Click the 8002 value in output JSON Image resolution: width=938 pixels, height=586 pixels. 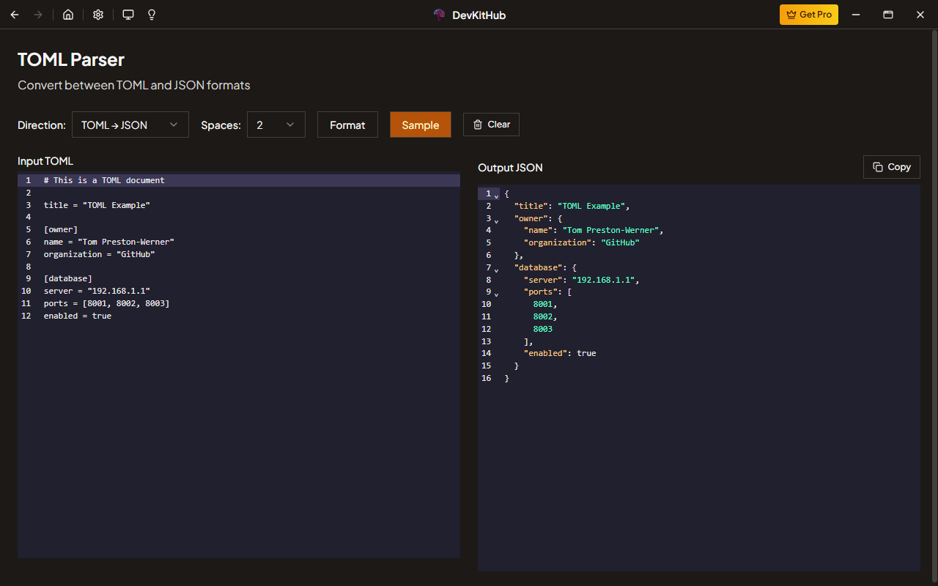543,316
